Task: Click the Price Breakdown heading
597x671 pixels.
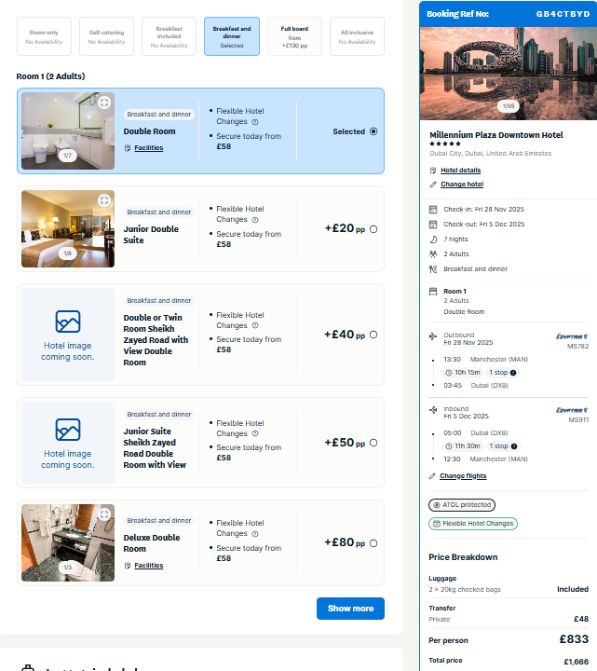Action: click(x=463, y=557)
